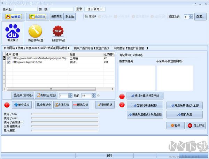This screenshot has height=159, width=209.
Task: Click 互联网海选采集1 button
Action: pyautogui.click(x=145, y=106)
